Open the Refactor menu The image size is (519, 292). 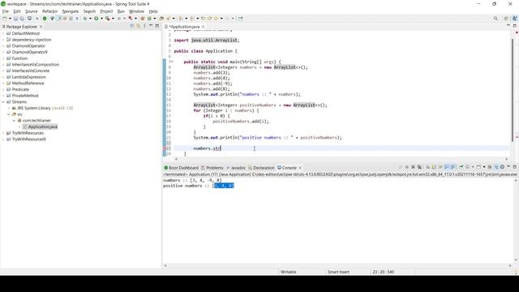[50, 11]
